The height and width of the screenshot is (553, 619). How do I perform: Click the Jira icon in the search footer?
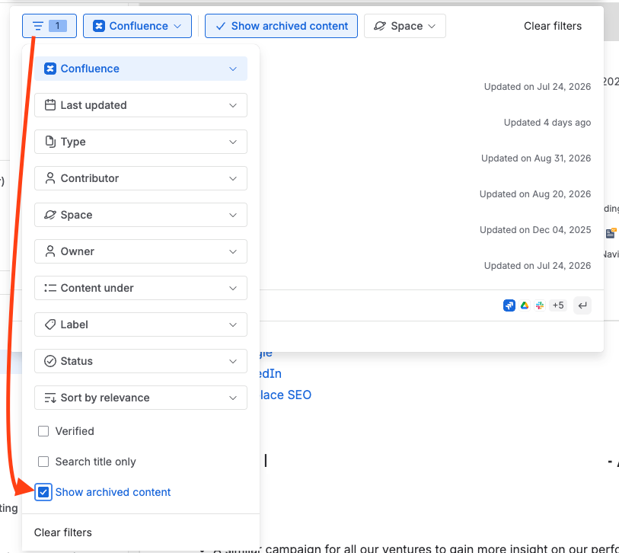(x=509, y=305)
